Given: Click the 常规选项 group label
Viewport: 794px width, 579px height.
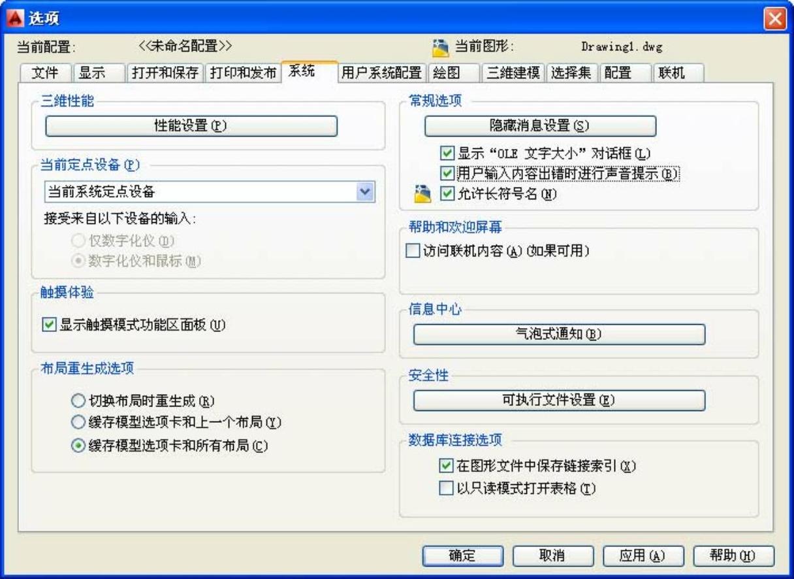Looking at the screenshot, I should tap(434, 100).
